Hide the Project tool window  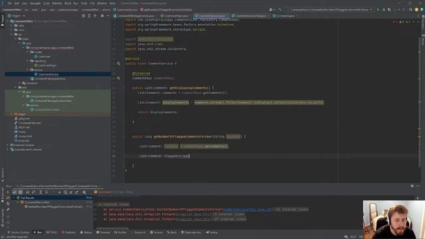[x=108, y=16]
